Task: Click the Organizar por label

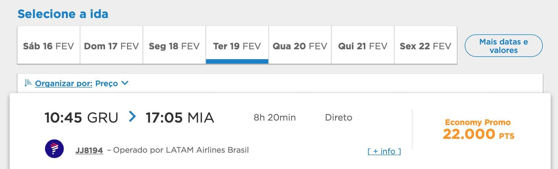Action: pos(64,83)
